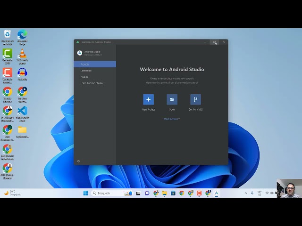Open the settings gear in welcome window
Image resolution: width=302 pixels, height=226 pixels.
(78, 161)
